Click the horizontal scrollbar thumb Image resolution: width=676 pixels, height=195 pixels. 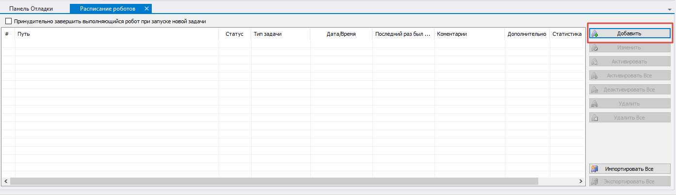[x=274, y=181]
